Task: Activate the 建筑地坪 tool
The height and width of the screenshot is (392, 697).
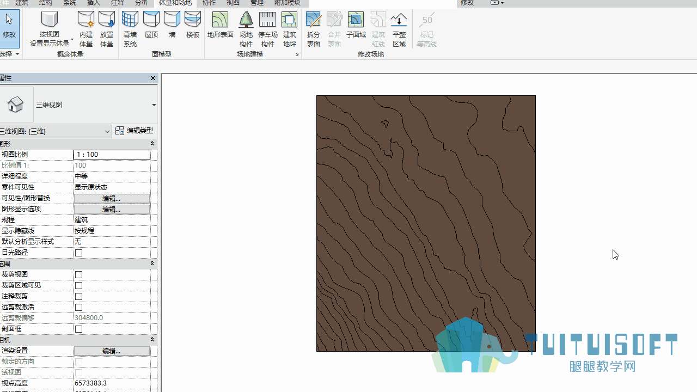Action: [290, 29]
